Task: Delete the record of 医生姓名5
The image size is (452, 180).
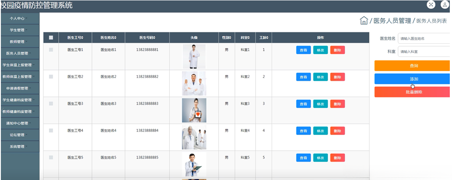Action: tap(337, 158)
